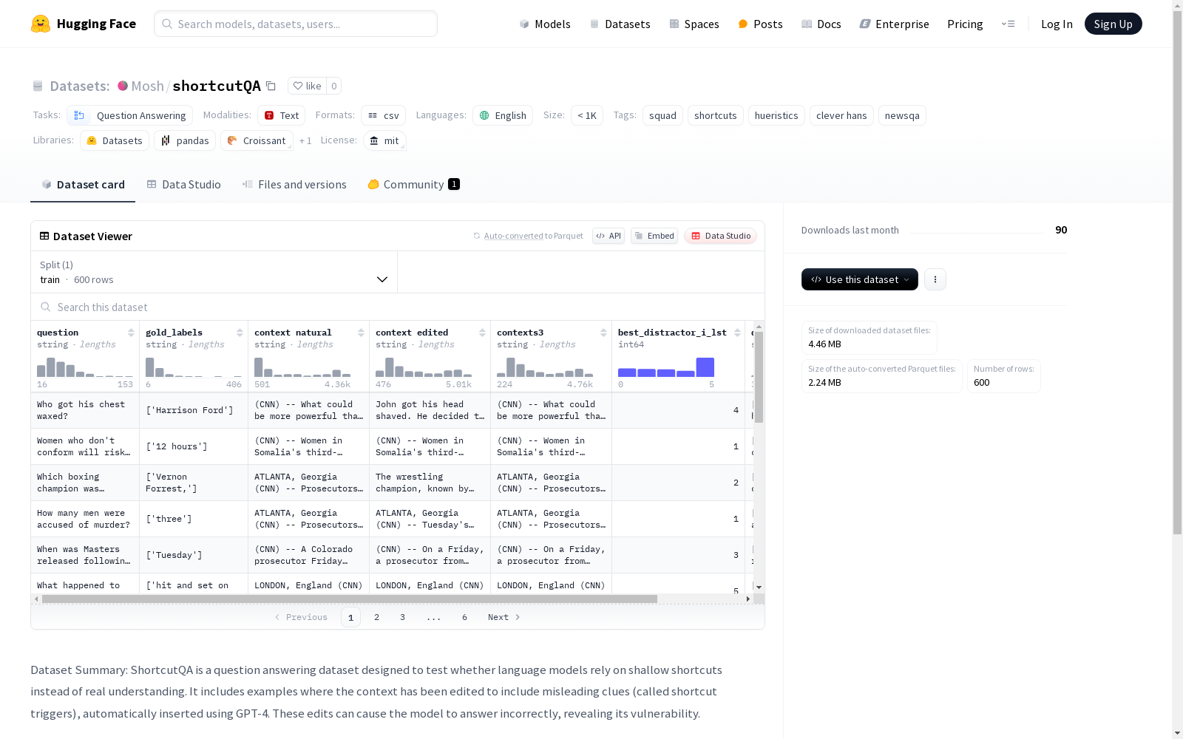Switch to the Dataset card tab
The image size is (1183, 739).
point(83,184)
